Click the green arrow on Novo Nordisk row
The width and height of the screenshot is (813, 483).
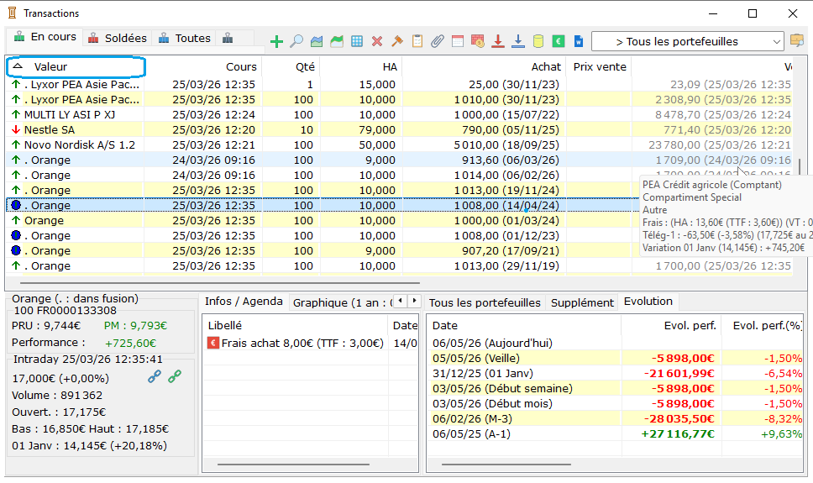[x=16, y=144]
